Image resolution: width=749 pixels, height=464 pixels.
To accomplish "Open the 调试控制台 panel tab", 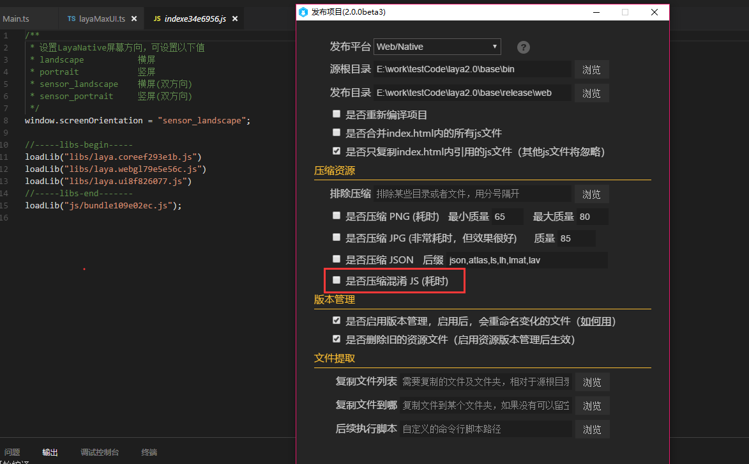I will click(x=100, y=452).
